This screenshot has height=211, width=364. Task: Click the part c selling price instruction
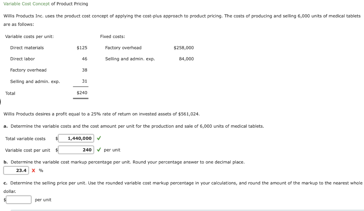(185, 183)
